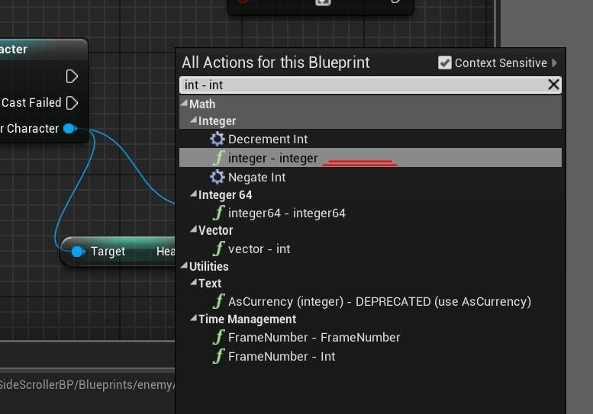
Task: Select 'integer - integer' action
Action: 370,158
